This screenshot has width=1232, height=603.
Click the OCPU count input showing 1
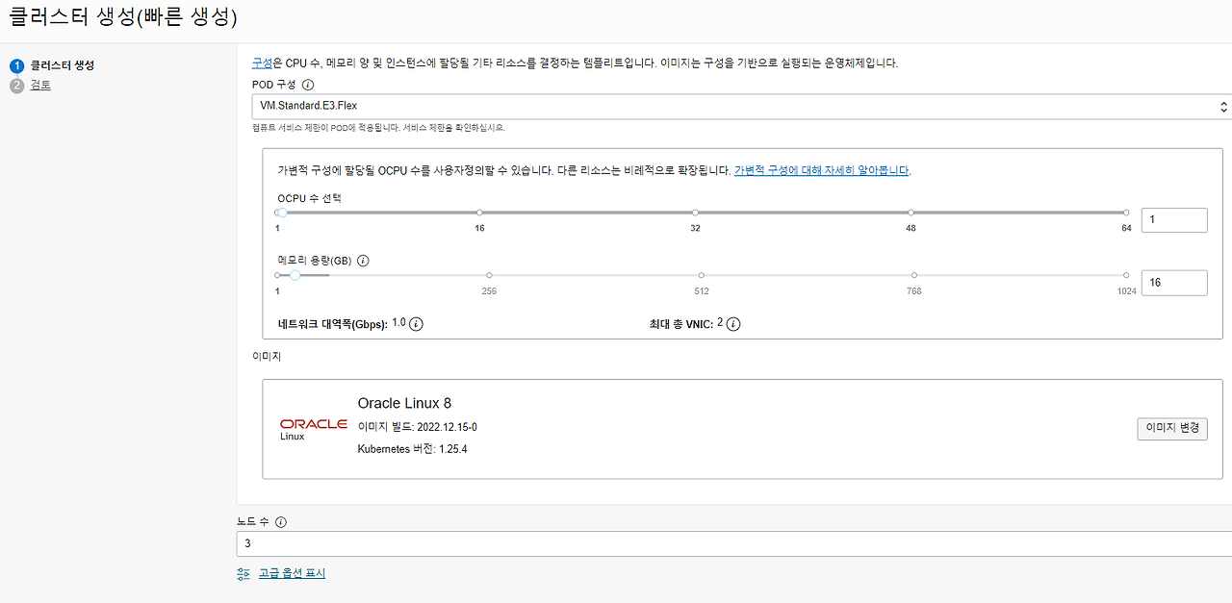click(x=1173, y=219)
